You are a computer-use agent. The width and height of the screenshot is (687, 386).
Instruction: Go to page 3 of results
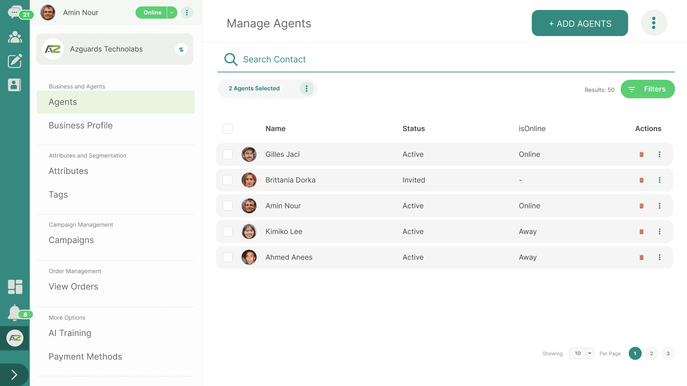click(x=668, y=353)
